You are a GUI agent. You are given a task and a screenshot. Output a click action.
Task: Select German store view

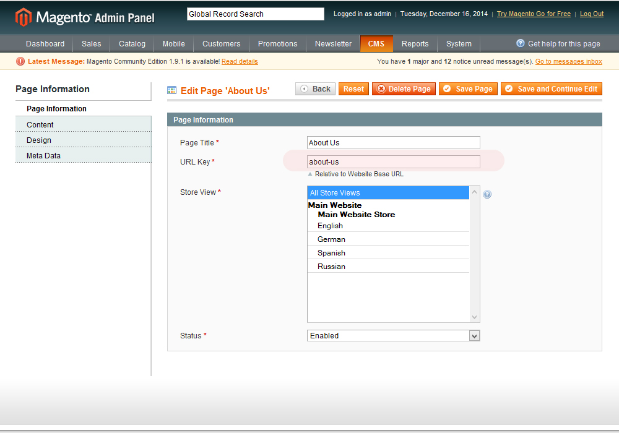coord(388,239)
